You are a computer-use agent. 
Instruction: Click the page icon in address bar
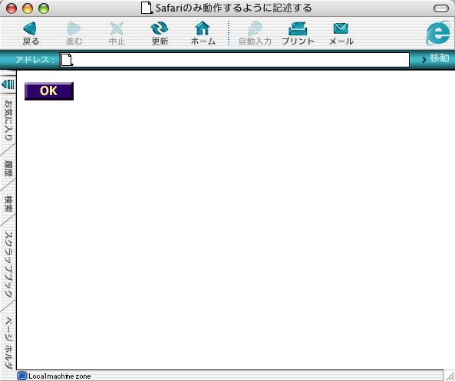[67, 60]
